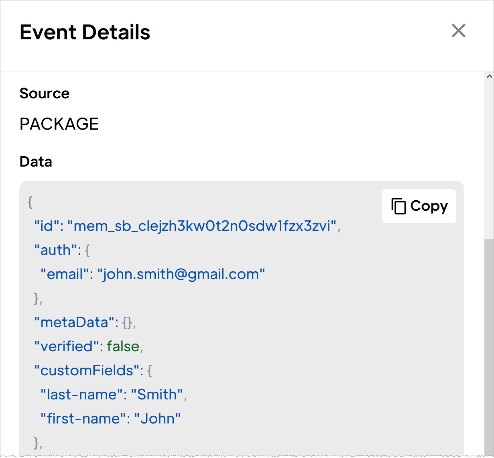Image resolution: width=494 pixels, height=458 pixels.
Task: Click the john.smith@gmail.com email value
Action: pos(181,274)
